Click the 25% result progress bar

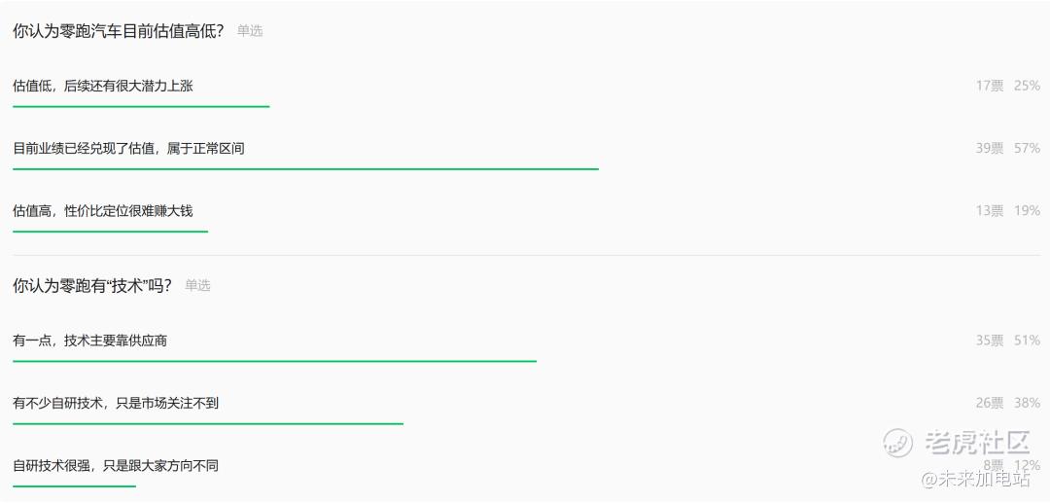(141, 106)
